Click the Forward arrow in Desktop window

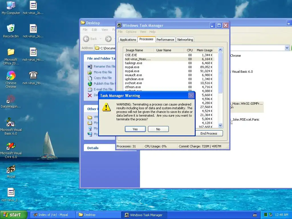tap(108, 39)
